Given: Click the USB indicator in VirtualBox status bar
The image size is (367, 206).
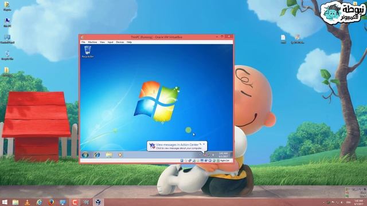Looking at the screenshot, I should tap(198, 161).
